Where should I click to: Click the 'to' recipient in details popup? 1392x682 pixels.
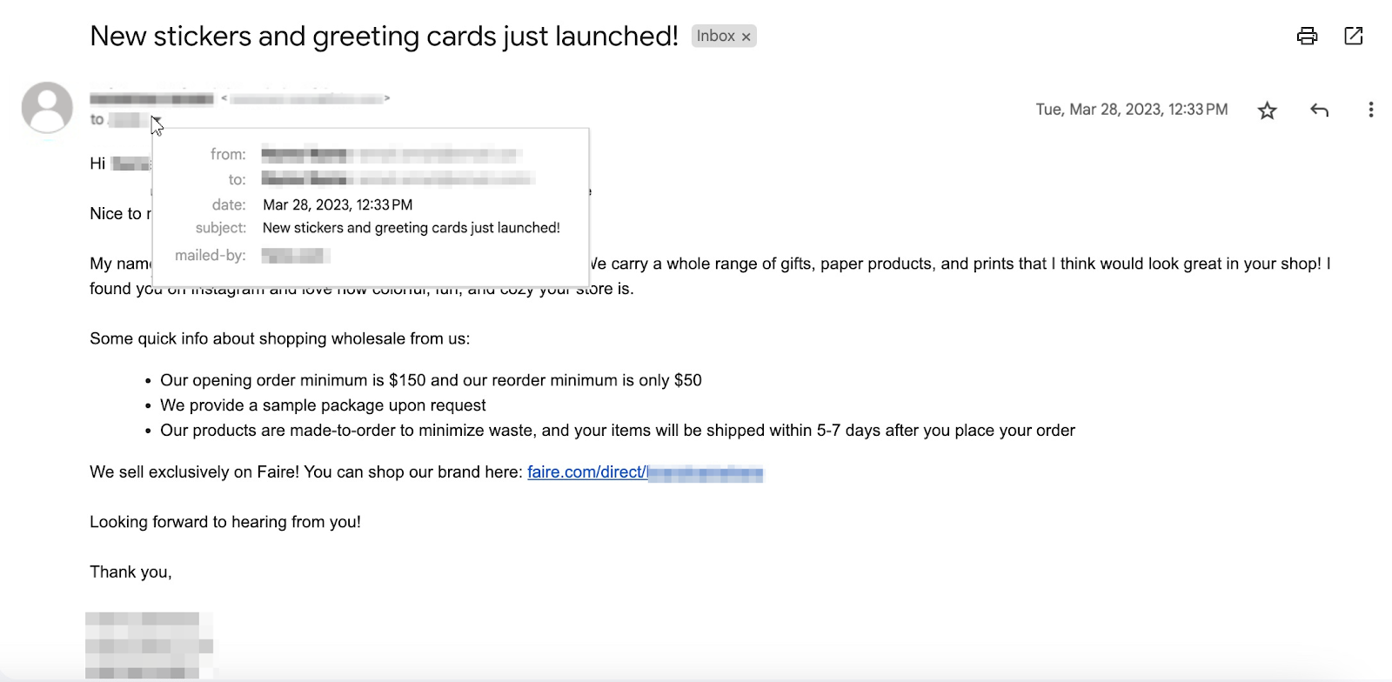pyautogui.click(x=397, y=179)
